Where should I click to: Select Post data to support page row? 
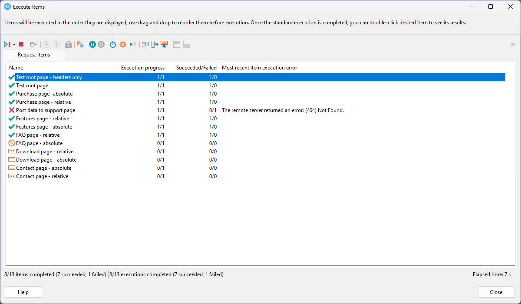(x=256, y=110)
